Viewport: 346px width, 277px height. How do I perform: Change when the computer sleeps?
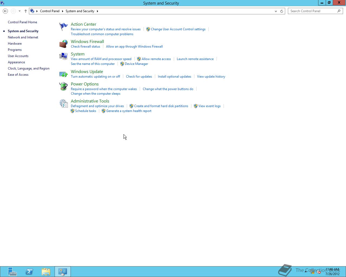(95, 94)
